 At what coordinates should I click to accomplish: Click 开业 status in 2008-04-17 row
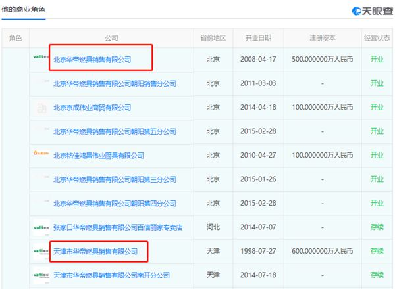[377, 59]
